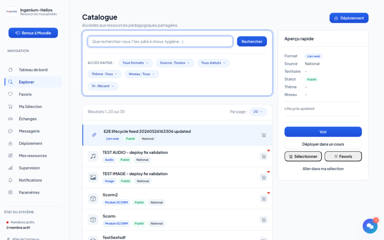Add E2E lifecycle resource to cart
This screenshot has width=384, height=240.
tap(264, 135)
